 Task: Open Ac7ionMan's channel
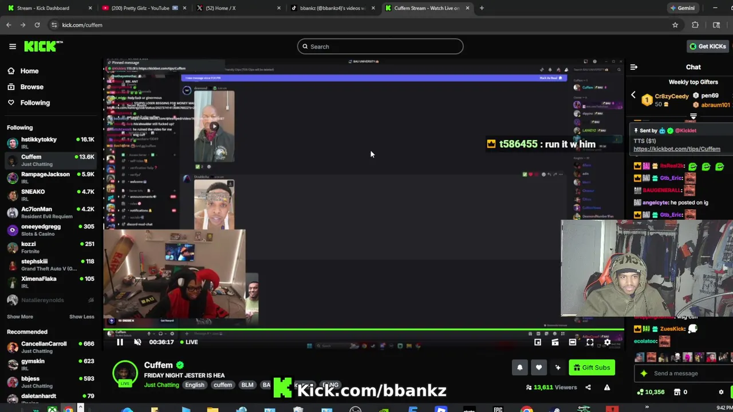tap(50, 212)
